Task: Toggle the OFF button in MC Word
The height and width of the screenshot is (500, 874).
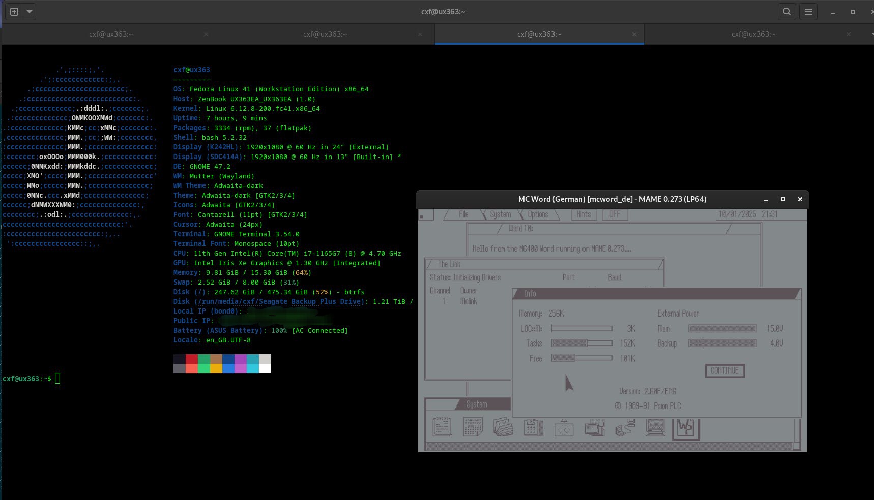Action: pyautogui.click(x=615, y=214)
